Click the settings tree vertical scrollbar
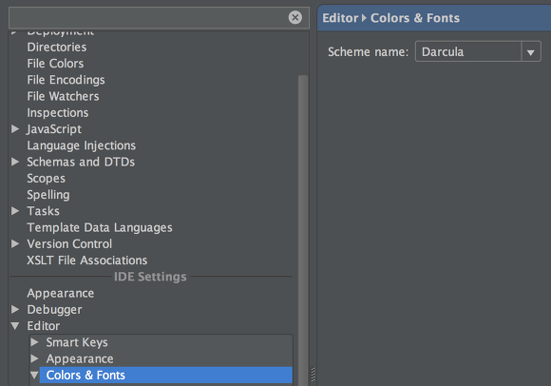551x386 pixels. click(x=302, y=228)
